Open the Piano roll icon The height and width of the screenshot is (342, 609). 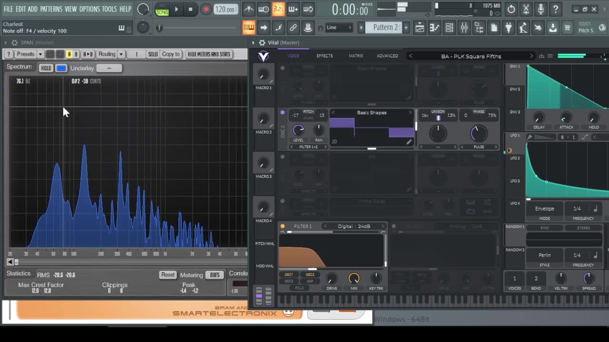pos(434,28)
